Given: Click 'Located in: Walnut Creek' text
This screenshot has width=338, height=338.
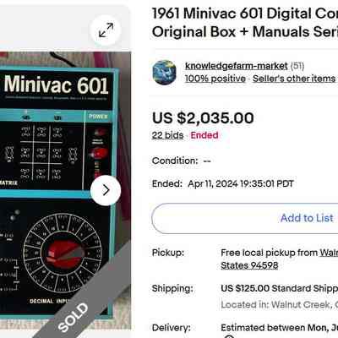Looking at the screenshot, I should (x=280, y=304).
